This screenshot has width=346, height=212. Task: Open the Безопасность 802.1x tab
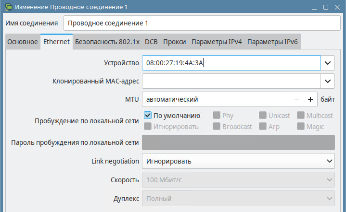[107, 42]
